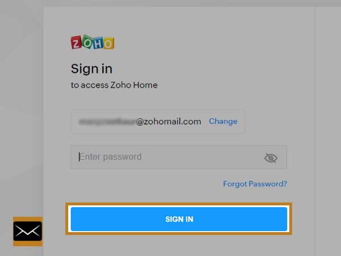Open the Forgot Password? link

pyautogui.click(x=255, y=184)
